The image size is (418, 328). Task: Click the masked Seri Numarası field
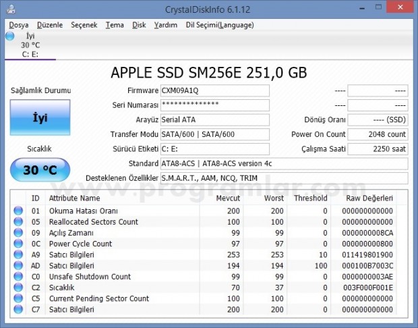tap(215, 105)
